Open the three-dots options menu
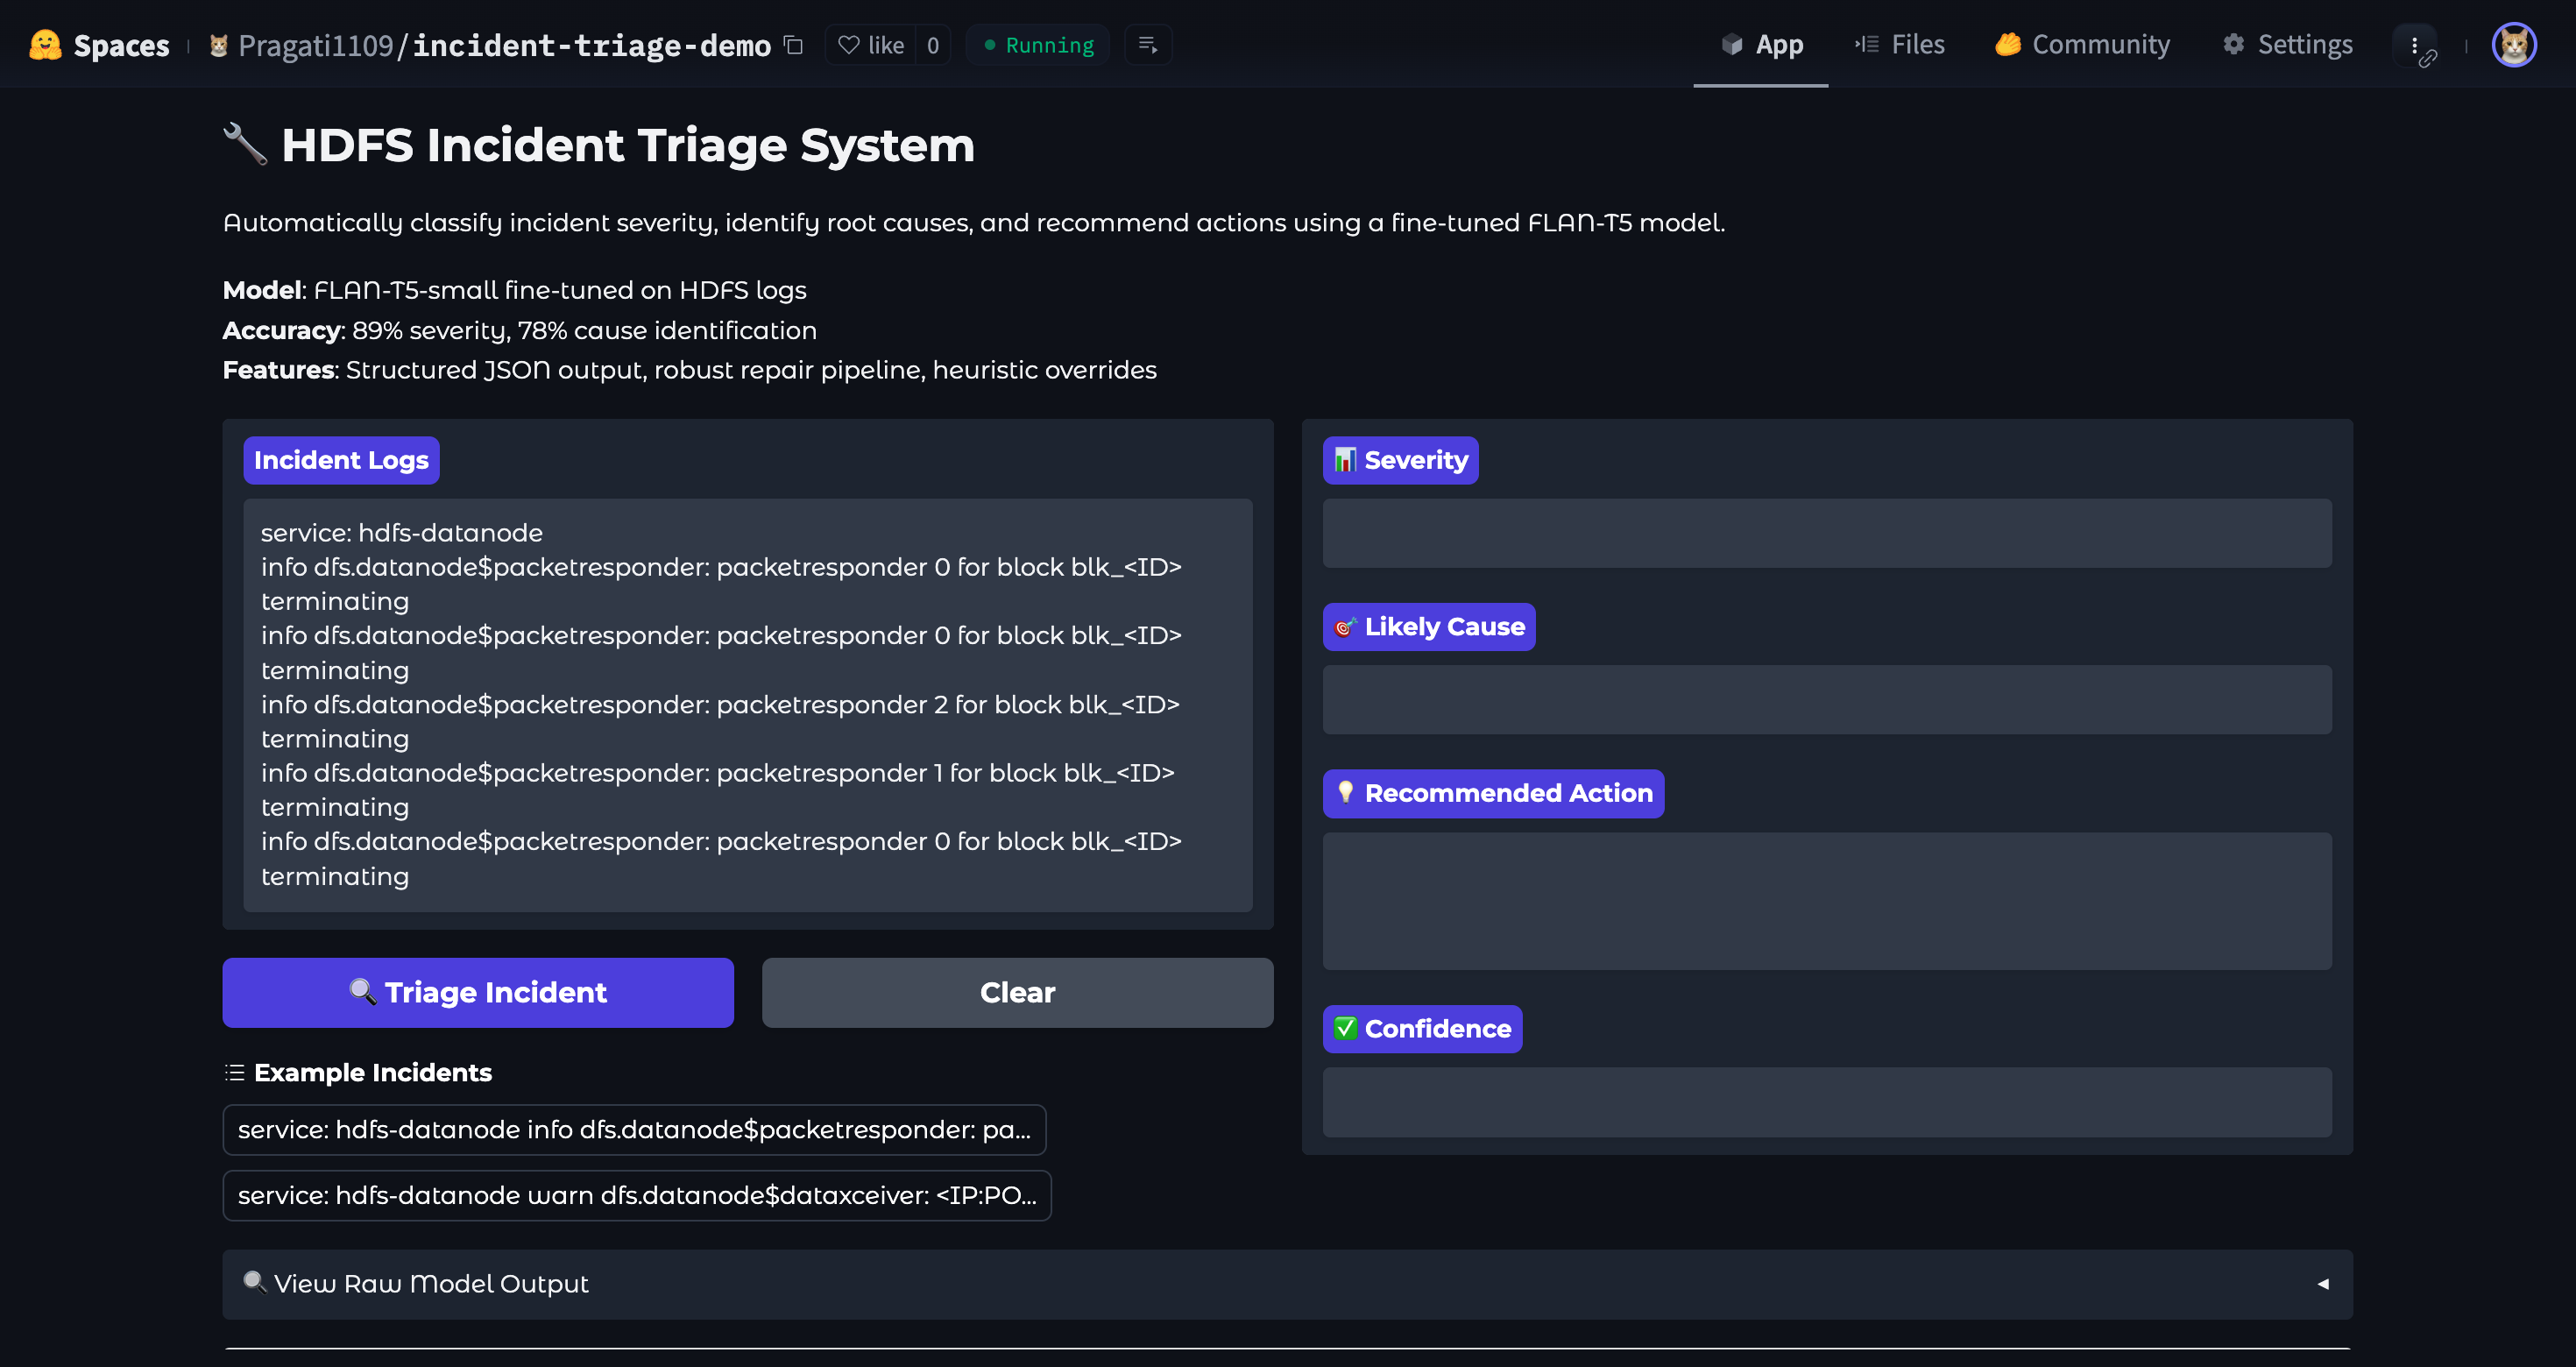 [2414, 45]
